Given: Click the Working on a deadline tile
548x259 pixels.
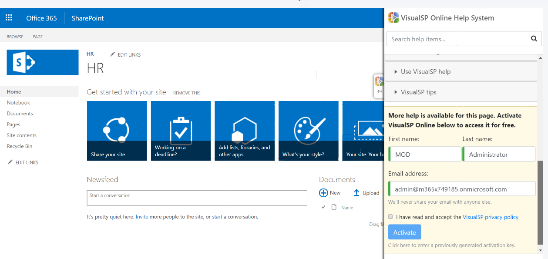Looking at the screenshot, I should pyautogui.click(x=181, y=131).
